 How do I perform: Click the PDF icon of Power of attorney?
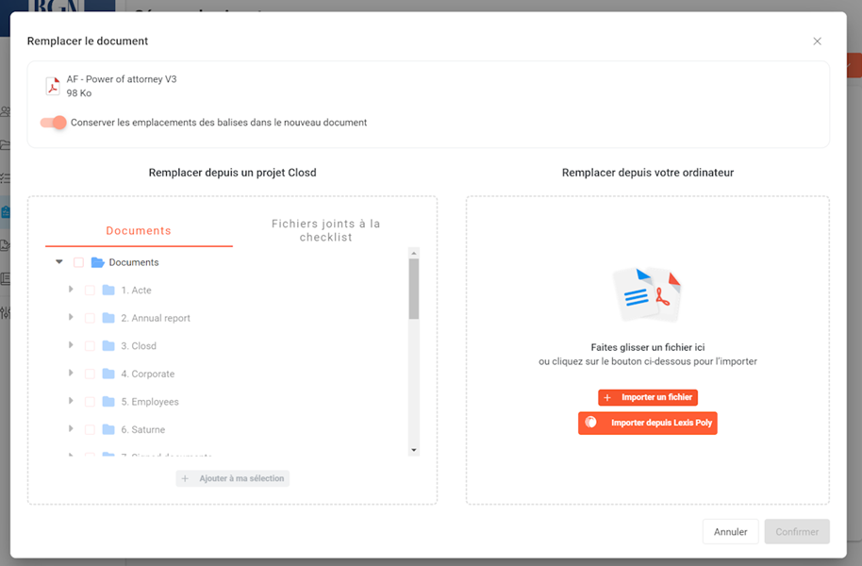coord(53,87)
